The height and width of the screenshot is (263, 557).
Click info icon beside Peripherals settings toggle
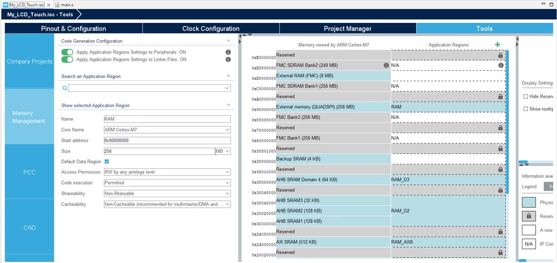pyautogui.click(x=228, y=52)
